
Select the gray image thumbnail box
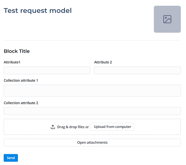[167, 19]
